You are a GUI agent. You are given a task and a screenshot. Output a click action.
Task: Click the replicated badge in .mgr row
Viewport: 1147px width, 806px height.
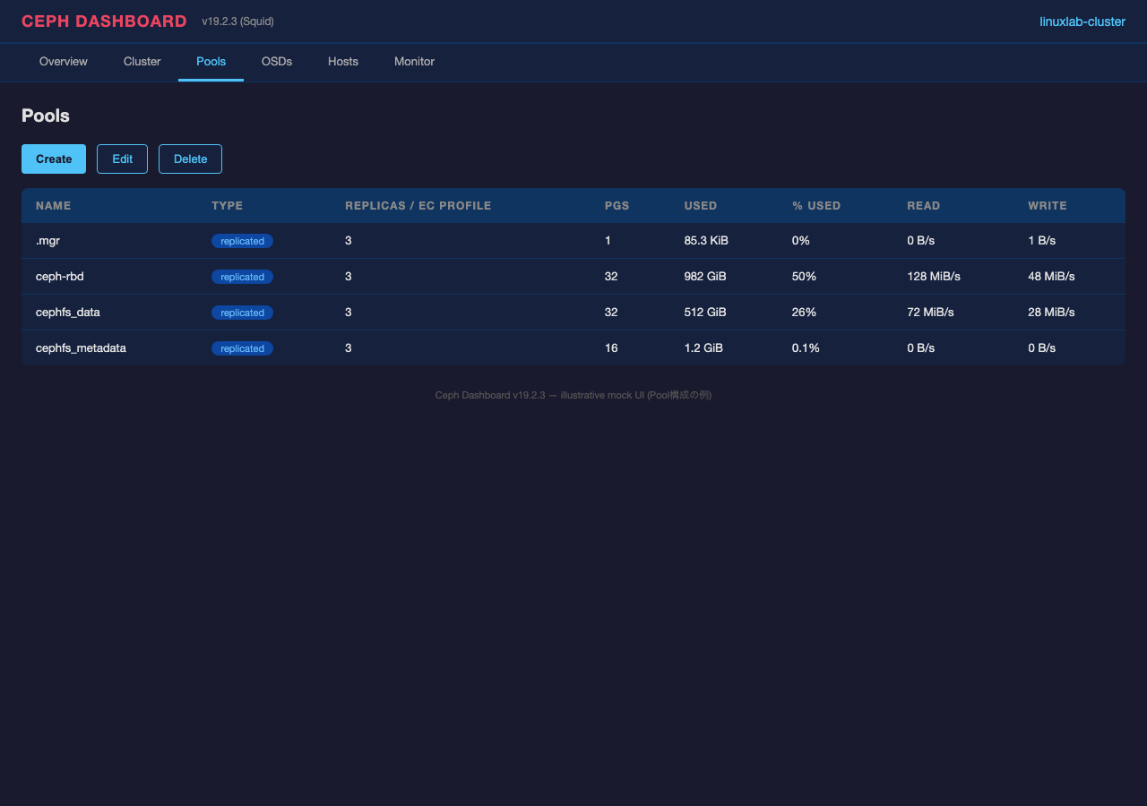pos(242,241)
